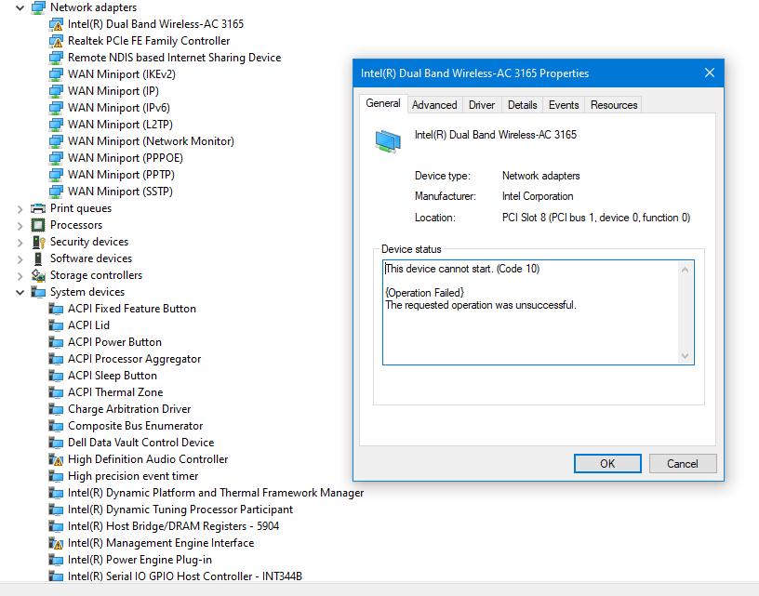Collapse the System devices category
Screen dimensions: 759x596
(x=20, y=292)
